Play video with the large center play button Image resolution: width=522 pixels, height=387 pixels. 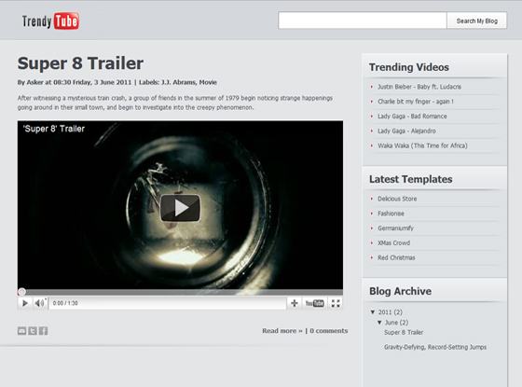click(180, 208)
